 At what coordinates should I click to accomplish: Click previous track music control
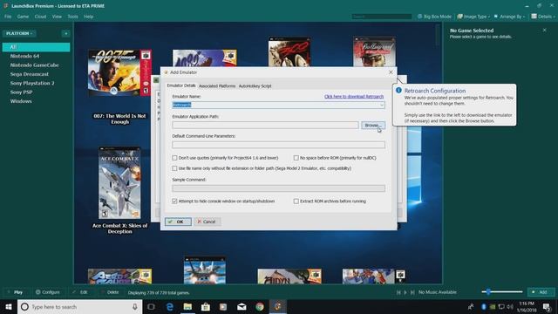coord(398,292)
